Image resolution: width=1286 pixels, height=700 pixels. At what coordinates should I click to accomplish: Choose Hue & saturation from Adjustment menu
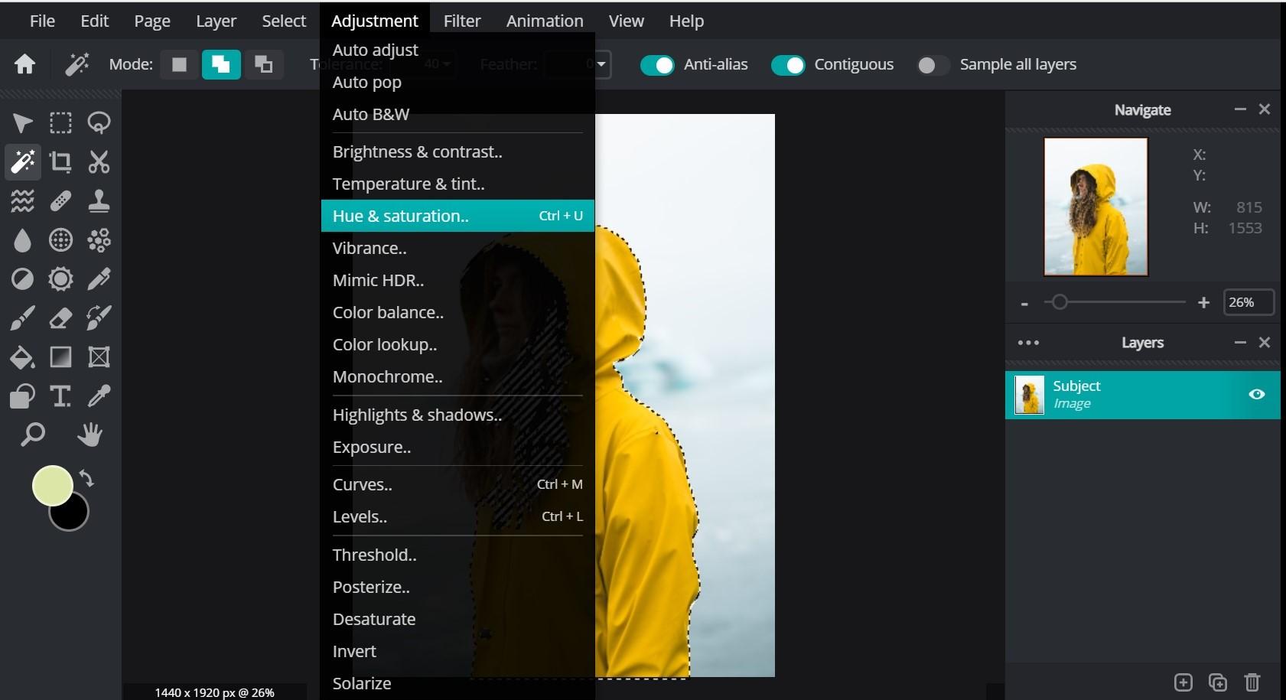(x=457, y=216)
